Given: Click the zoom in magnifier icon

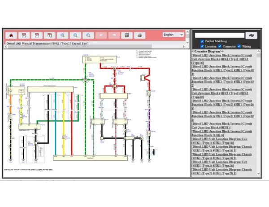Looking at the screenshot, I should 63,35.
